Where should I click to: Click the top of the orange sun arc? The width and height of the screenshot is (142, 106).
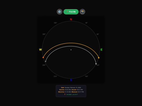point(71,43)
